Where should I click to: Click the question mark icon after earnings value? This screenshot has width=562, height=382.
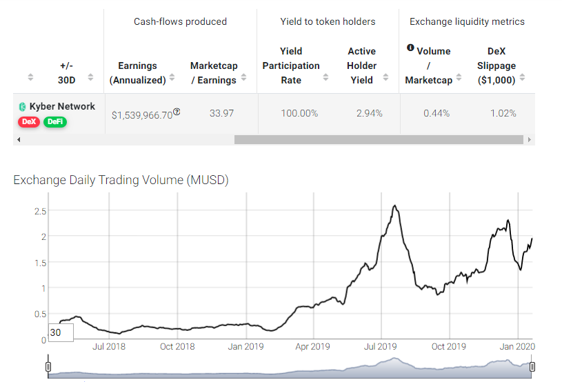(177, 112)
